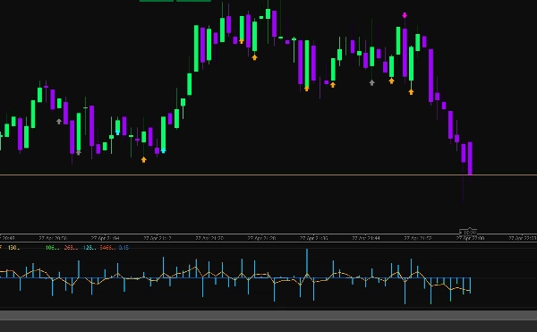Viewport: 537px width, 332px height.
Task: Click the blue '0.15' indicator value
Action: [124, 248]
